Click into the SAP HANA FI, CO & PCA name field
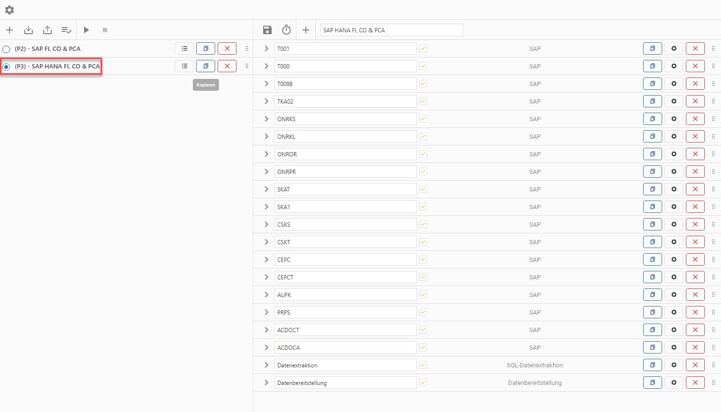 click(x=391, y=29)
